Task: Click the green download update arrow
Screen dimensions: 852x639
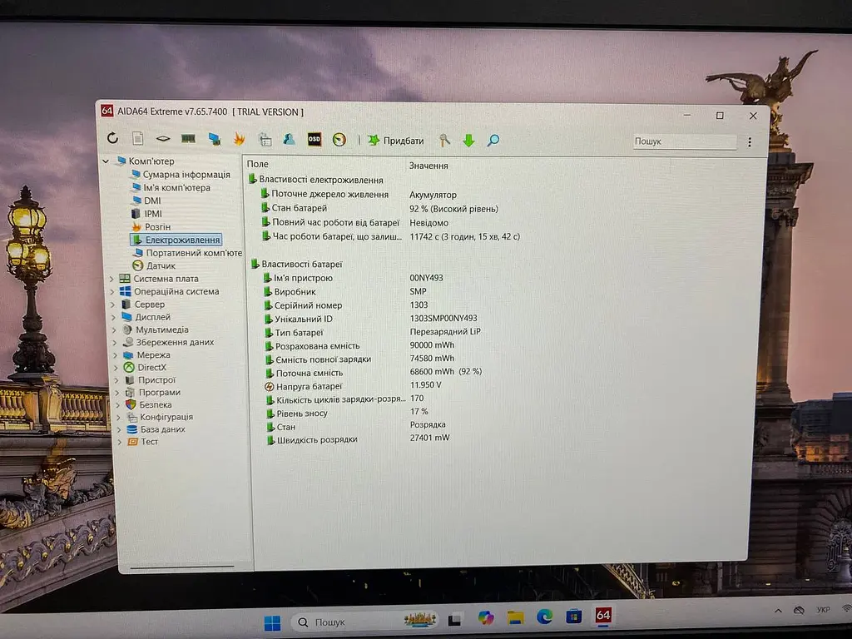Action: coord(468,141)
